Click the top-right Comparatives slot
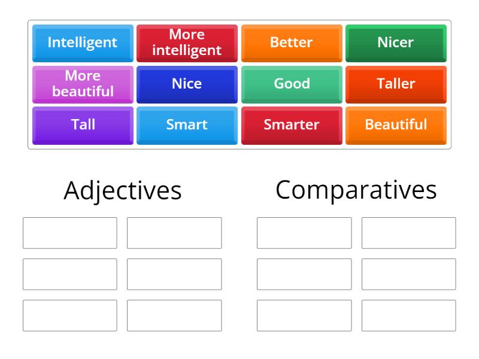Image resolution: width=479 pixels, height=359 pixels. [409, 233]
